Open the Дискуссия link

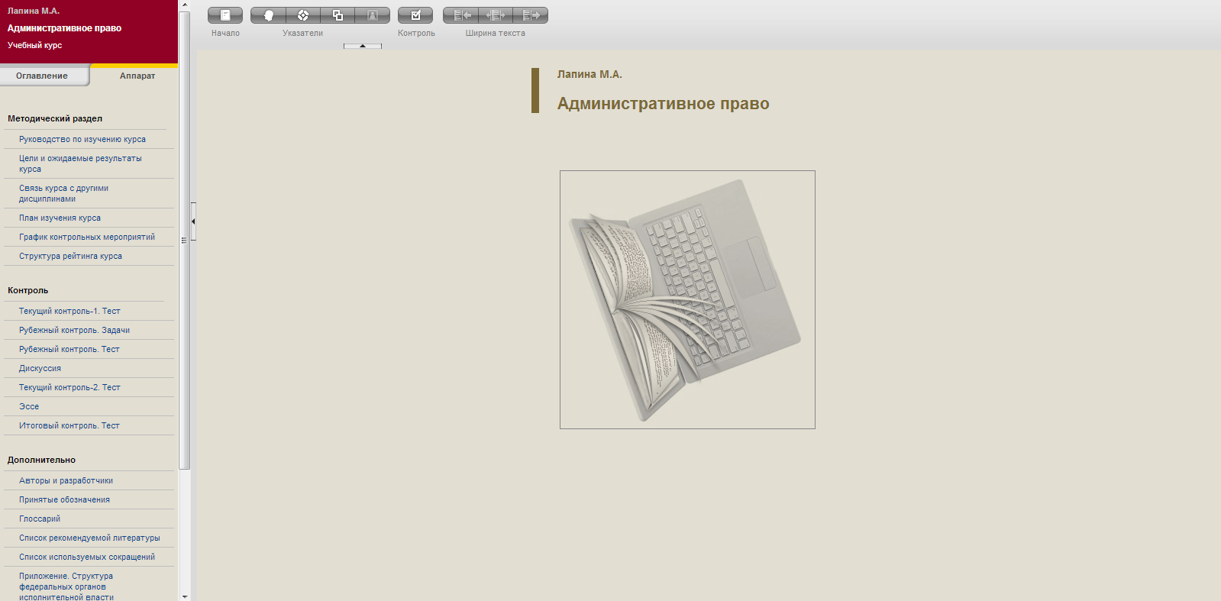click(x=40, y=368)
